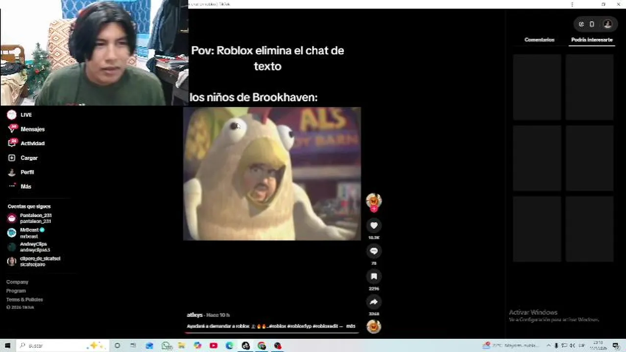Screen dimensions: 626x352
Task: Open the Más menu in sidebar
Action: 20,186
